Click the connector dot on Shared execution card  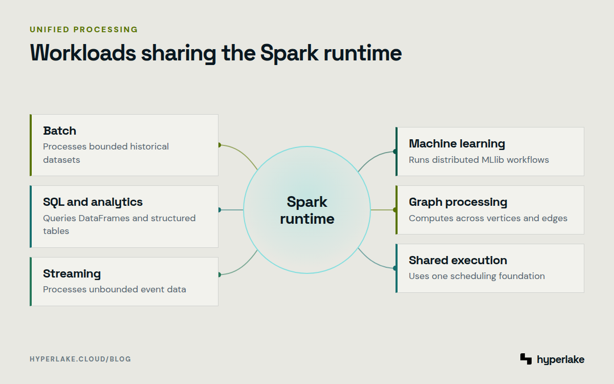pyautogui.click(x=395, y=268)
